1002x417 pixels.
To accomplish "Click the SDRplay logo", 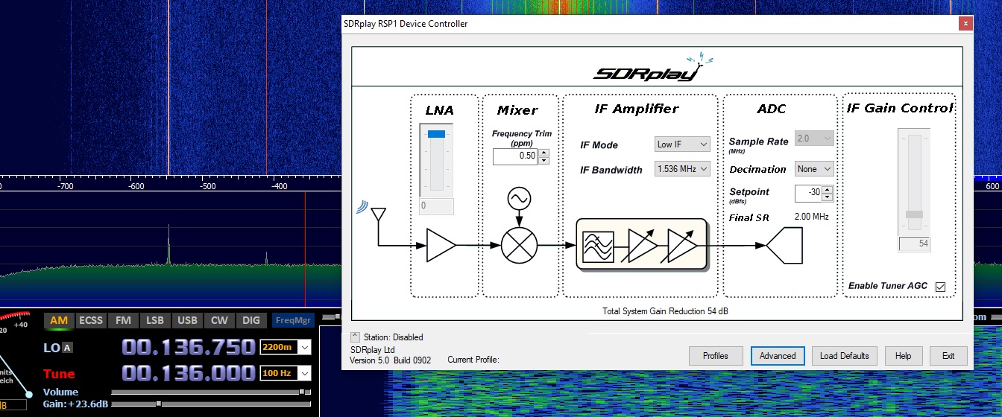I will click(x=652, y=68).
